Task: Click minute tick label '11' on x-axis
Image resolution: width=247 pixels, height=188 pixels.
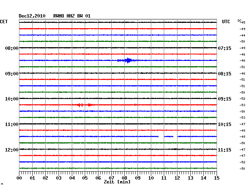Action: click(164, 178)
